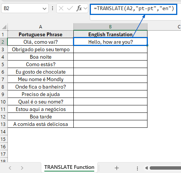Click horizontal scrollbar left arrow
181x173 pixels.
click(x=146, y=168)
